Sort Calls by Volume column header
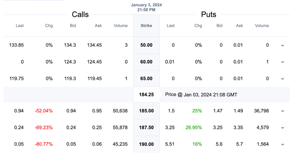 click(120, 25)
